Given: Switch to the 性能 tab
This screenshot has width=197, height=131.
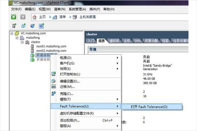Looking at the screenshot, I should (165, 41).
